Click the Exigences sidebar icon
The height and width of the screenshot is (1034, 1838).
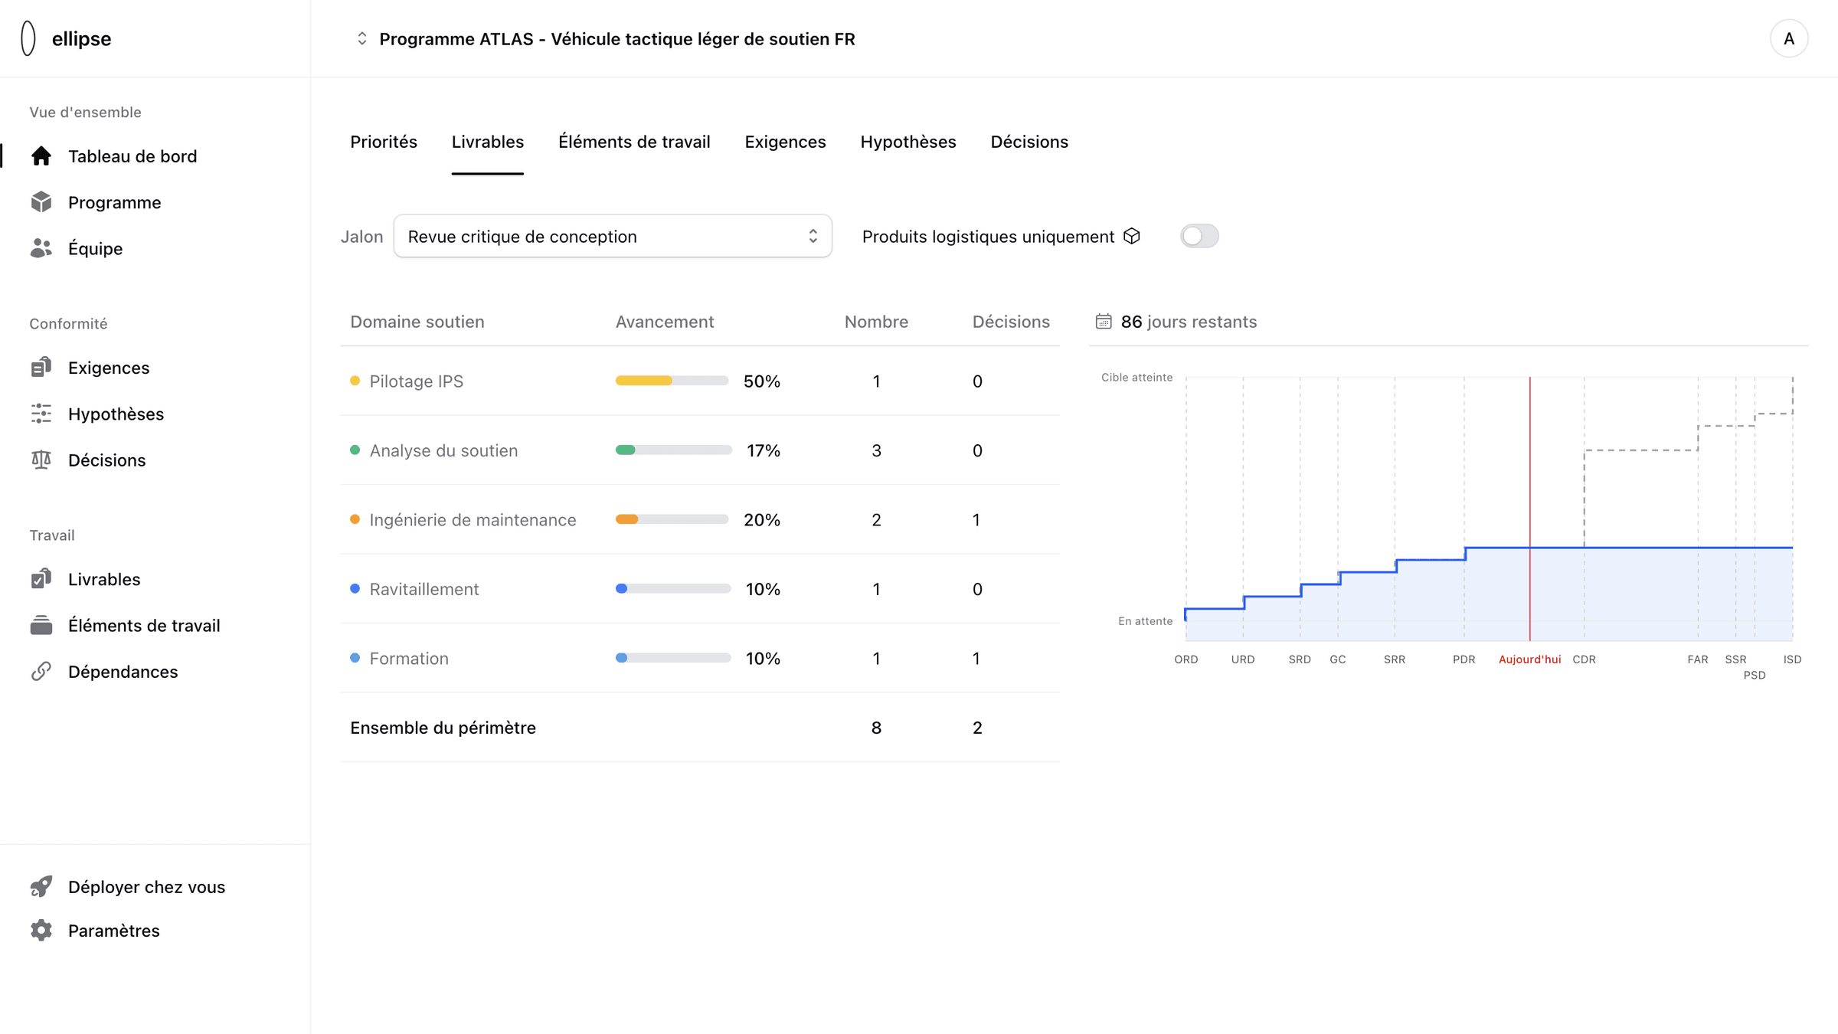(41, 368)
